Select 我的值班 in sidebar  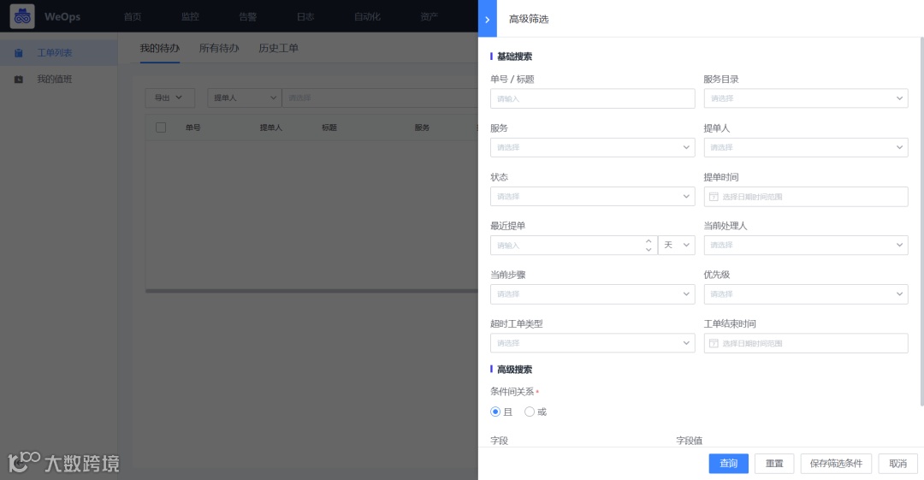click(59, 79)
